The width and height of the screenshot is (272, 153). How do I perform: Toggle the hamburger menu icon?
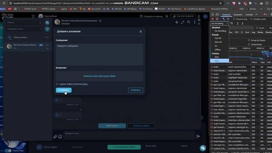tap(33, 16)
